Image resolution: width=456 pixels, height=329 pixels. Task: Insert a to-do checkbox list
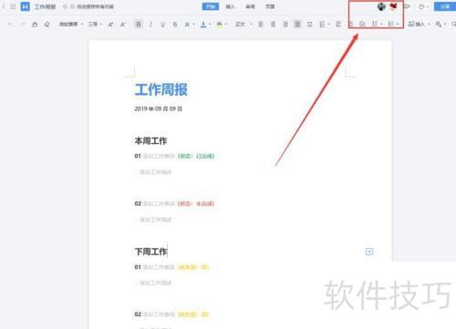point(362,25)
